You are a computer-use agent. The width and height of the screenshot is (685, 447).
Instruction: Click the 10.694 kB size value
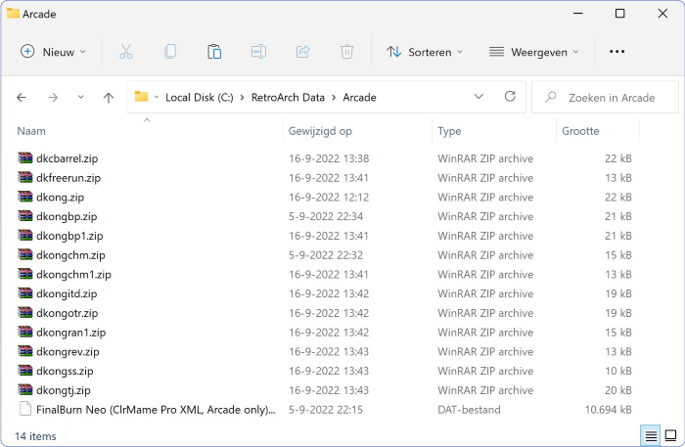(x=608, y=410)
